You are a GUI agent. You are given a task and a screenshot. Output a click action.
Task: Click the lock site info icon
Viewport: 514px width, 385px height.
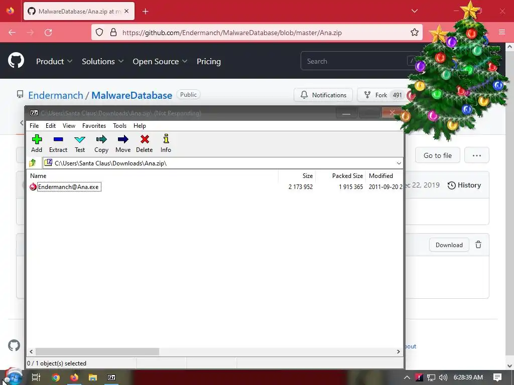[113, 33]
